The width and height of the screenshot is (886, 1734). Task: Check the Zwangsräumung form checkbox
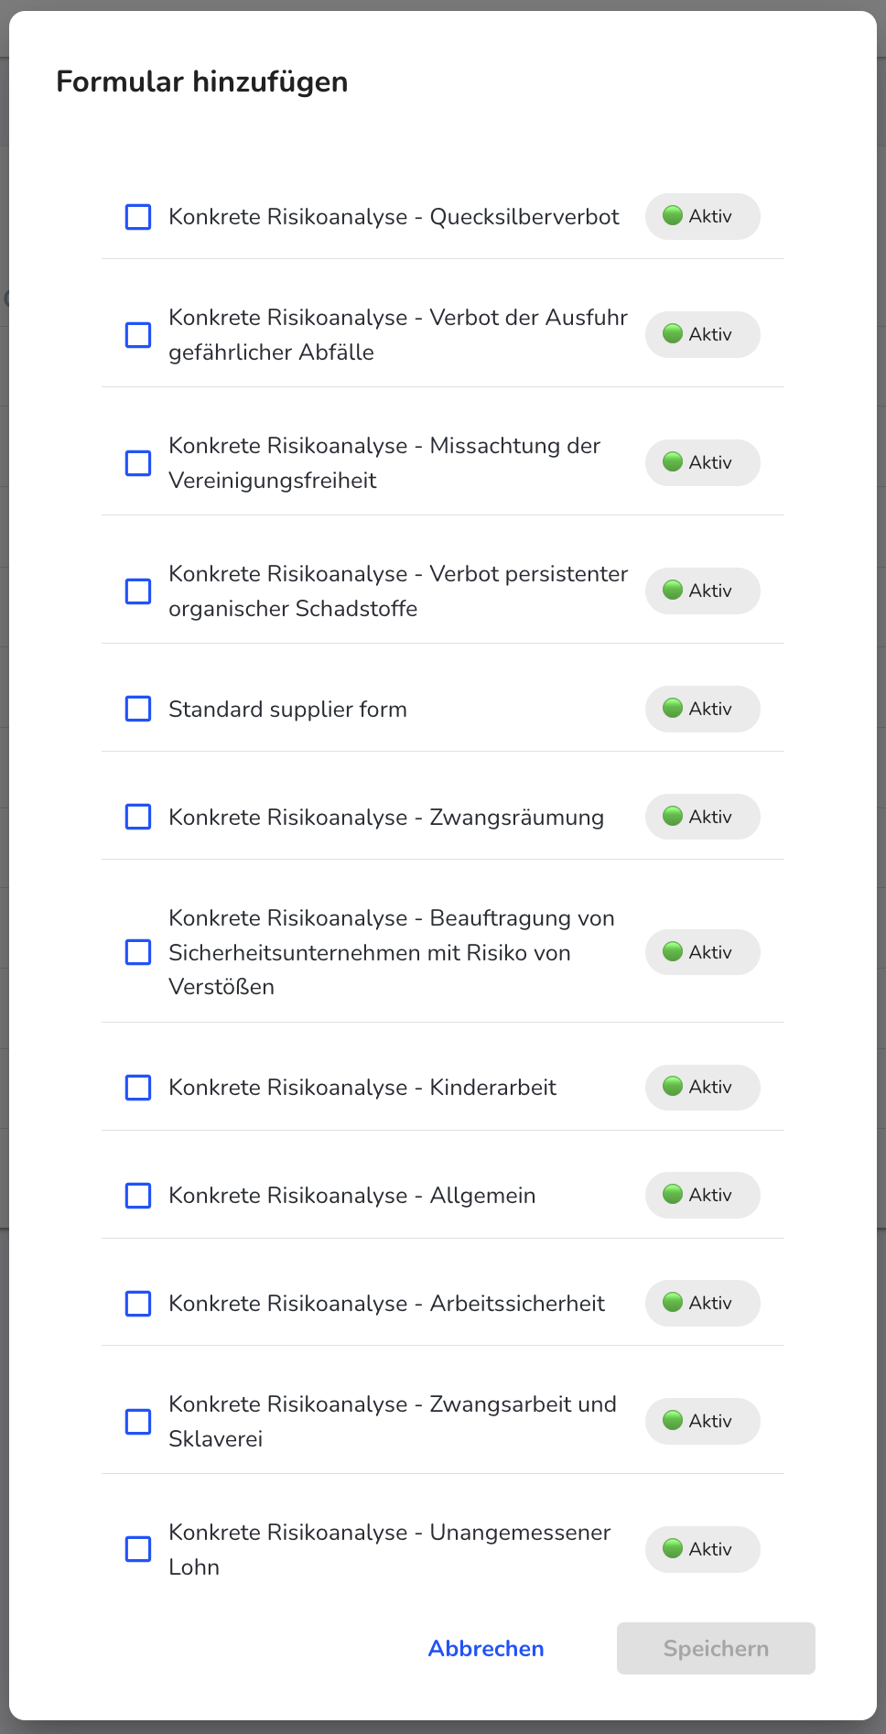[x=137, y=817]
